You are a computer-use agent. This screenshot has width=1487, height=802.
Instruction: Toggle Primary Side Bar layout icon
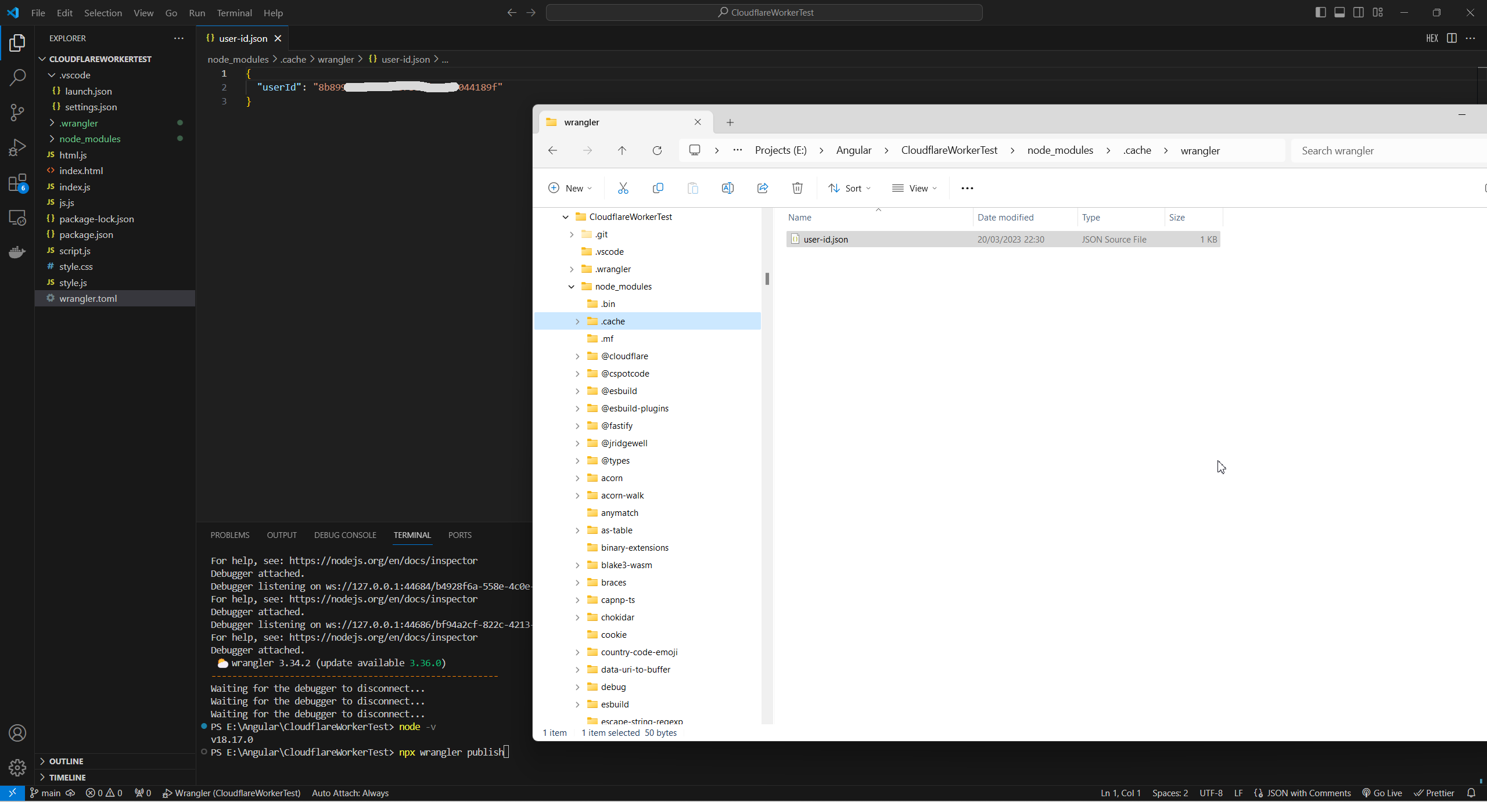tap(1320, 12)
